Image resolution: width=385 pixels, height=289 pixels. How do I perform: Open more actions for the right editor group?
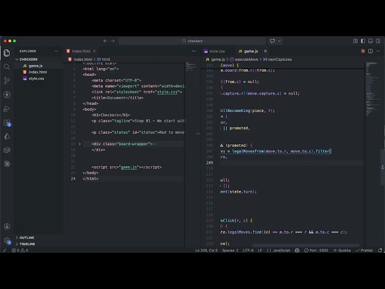[x=378, y=51]
